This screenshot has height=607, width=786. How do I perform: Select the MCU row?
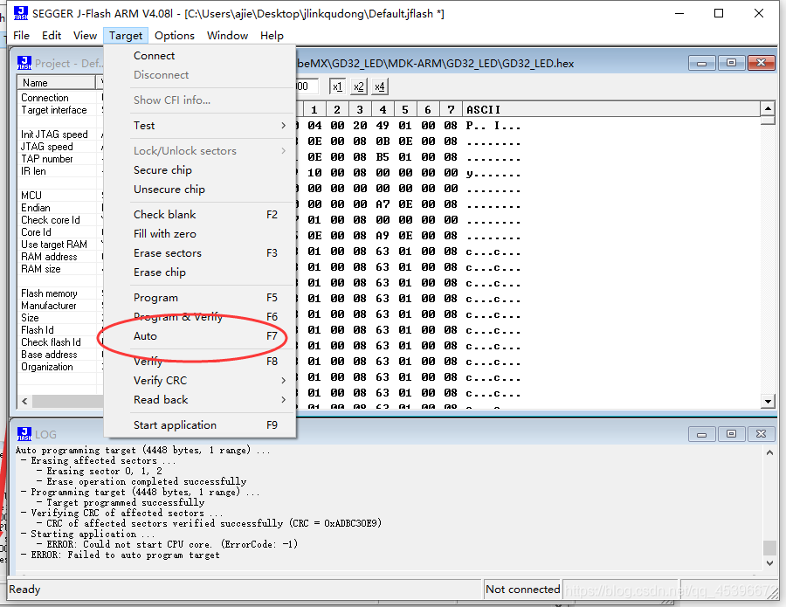(x=60, y=196)
